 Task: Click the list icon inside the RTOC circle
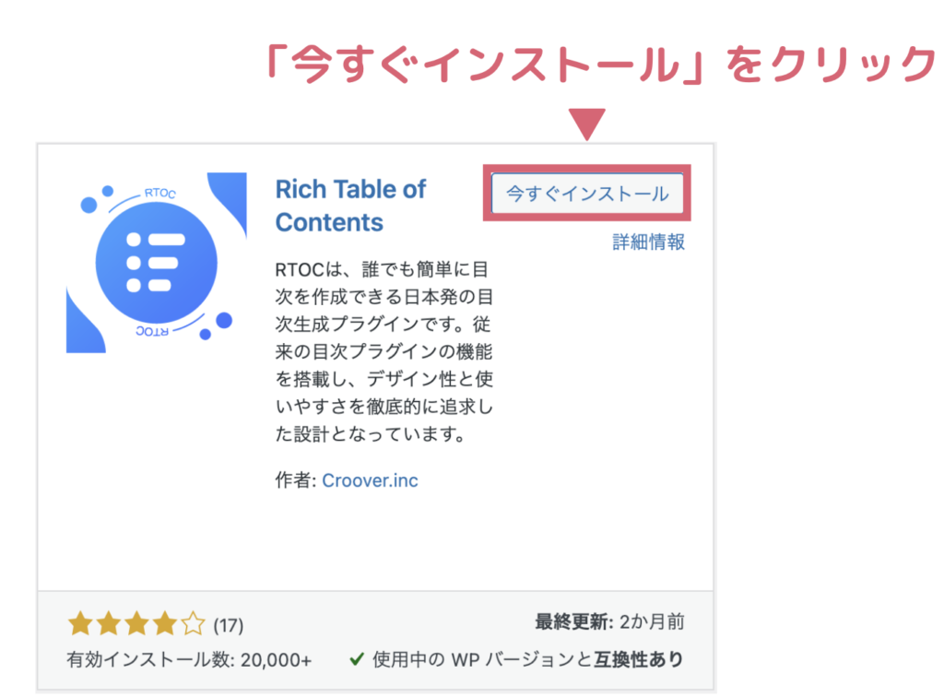[x=155, y=263]
